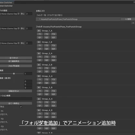
Task: Click T1 button under Group_1_A
Action: point(40,34)
